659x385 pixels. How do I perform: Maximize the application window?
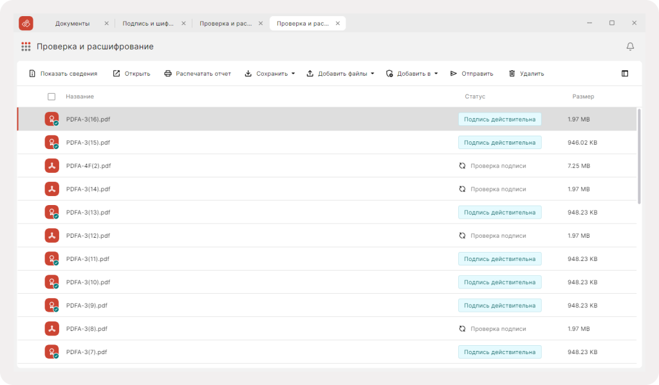pyautogui.click(x=612, y=23)
